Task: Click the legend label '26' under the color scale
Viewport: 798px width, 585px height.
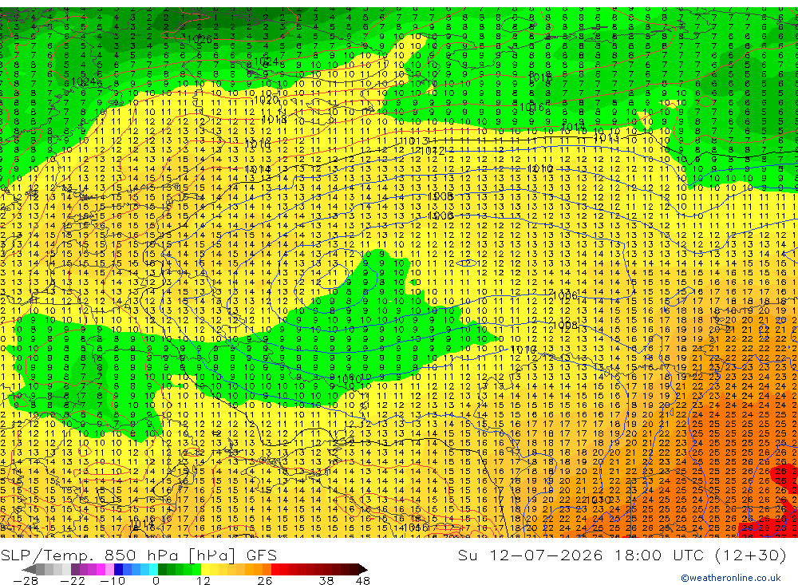Action: point(265,580)
